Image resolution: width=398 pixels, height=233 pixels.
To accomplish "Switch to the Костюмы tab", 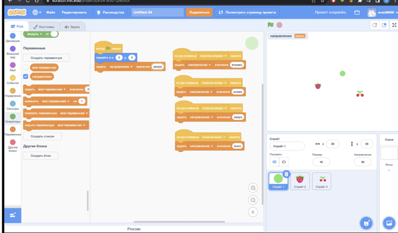I will coord(43,27).
